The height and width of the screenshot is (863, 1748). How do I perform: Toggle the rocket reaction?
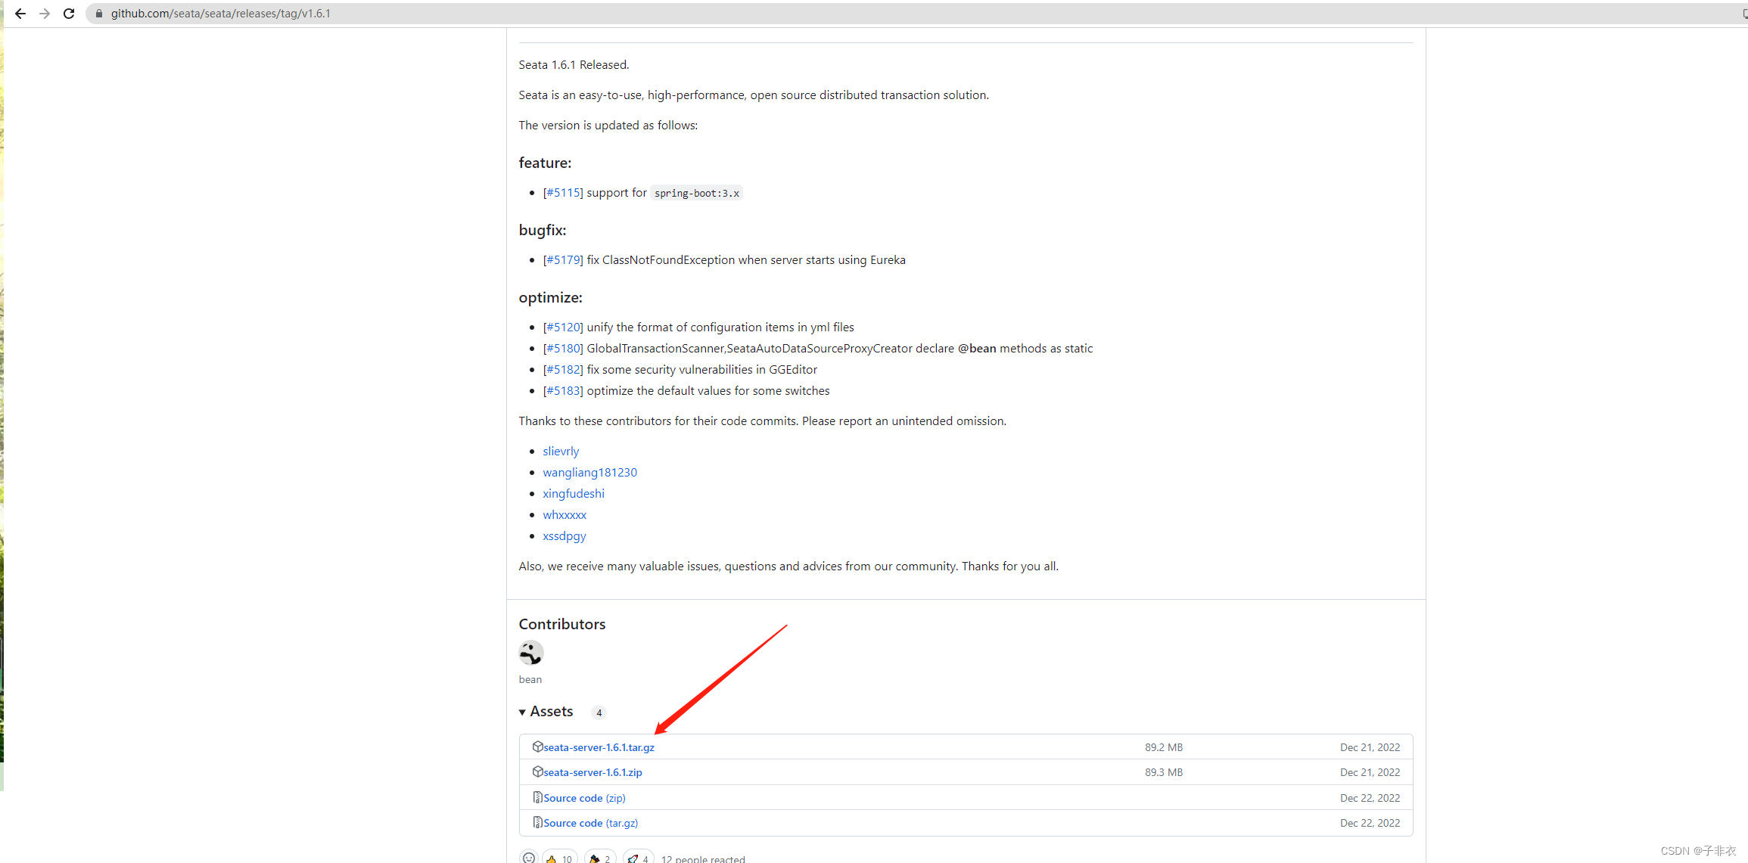coord(638,858)
